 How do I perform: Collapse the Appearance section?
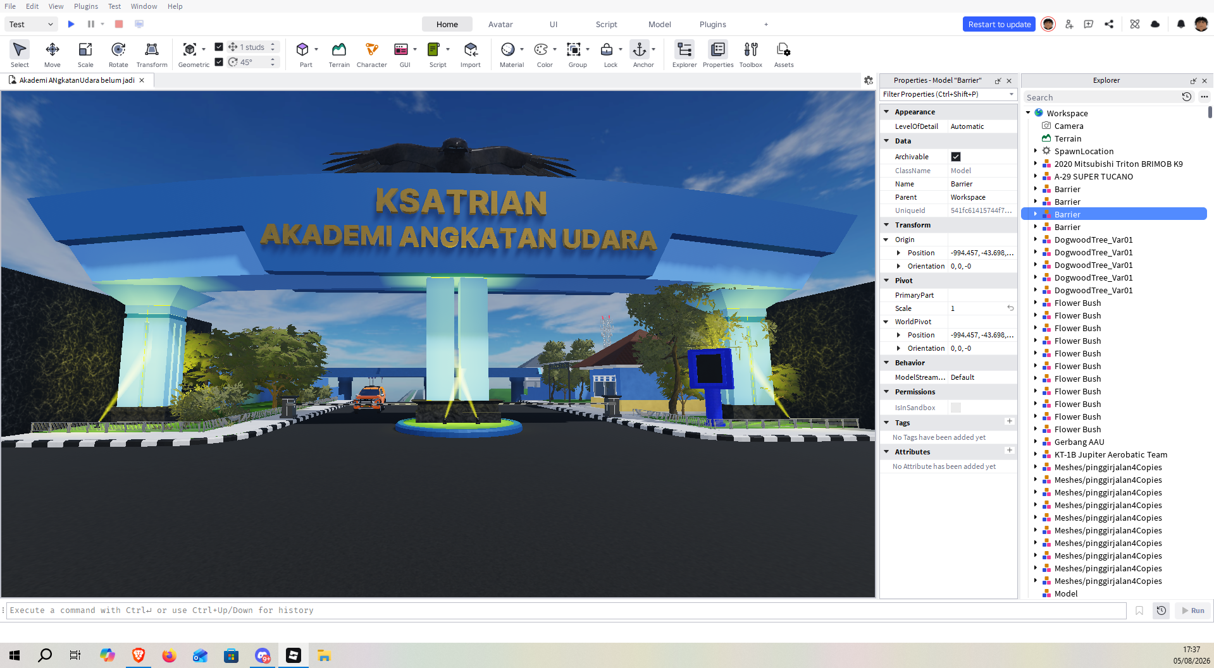point(886,112)
